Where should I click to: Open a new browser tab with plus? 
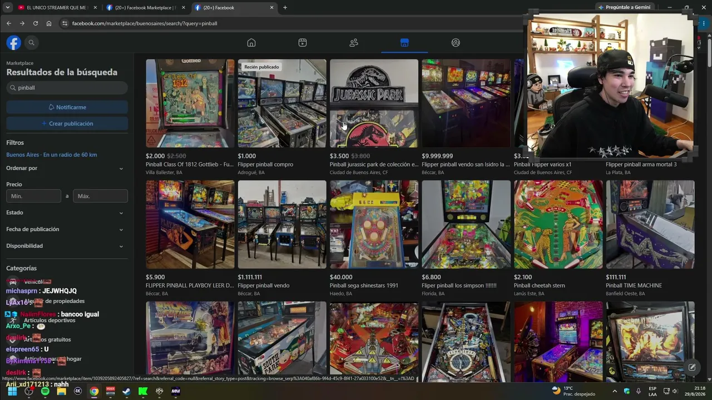click(285, 8)
